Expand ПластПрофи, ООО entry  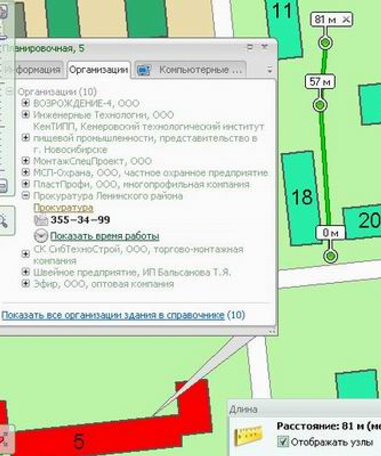(x=26, y=184)
